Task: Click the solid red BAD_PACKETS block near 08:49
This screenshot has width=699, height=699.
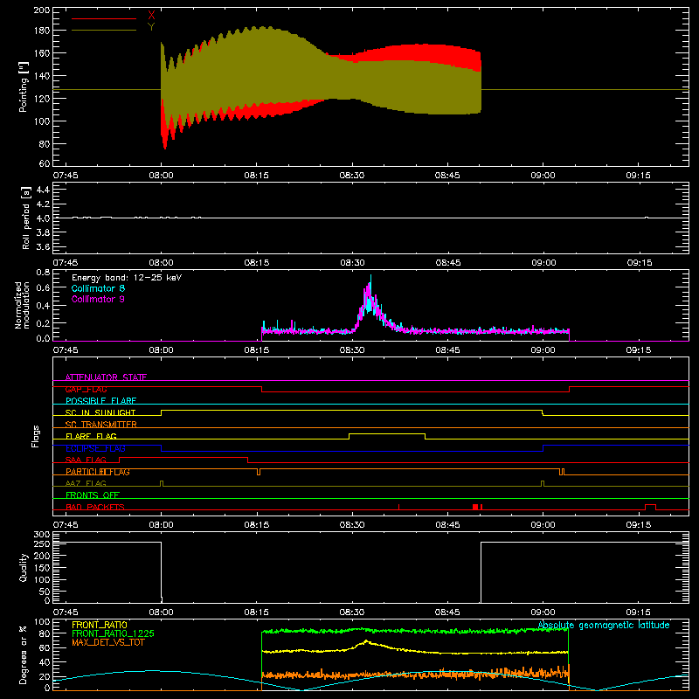Action: coord(475,507)
